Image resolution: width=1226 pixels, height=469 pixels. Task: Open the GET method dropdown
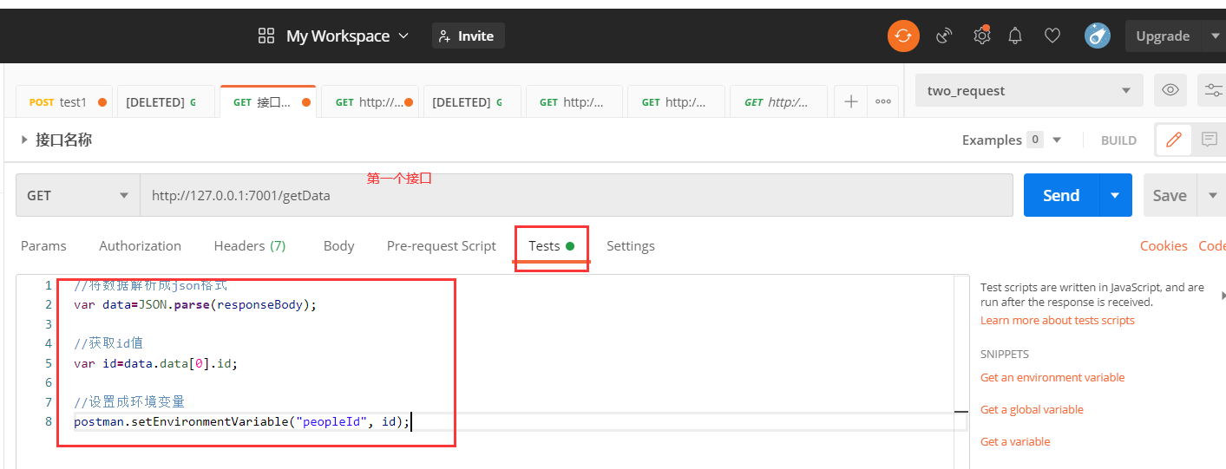tap(77, 195)
